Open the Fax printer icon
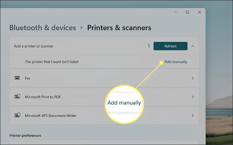The height and width of the screenshot is (145, 233). coord(17,78)
